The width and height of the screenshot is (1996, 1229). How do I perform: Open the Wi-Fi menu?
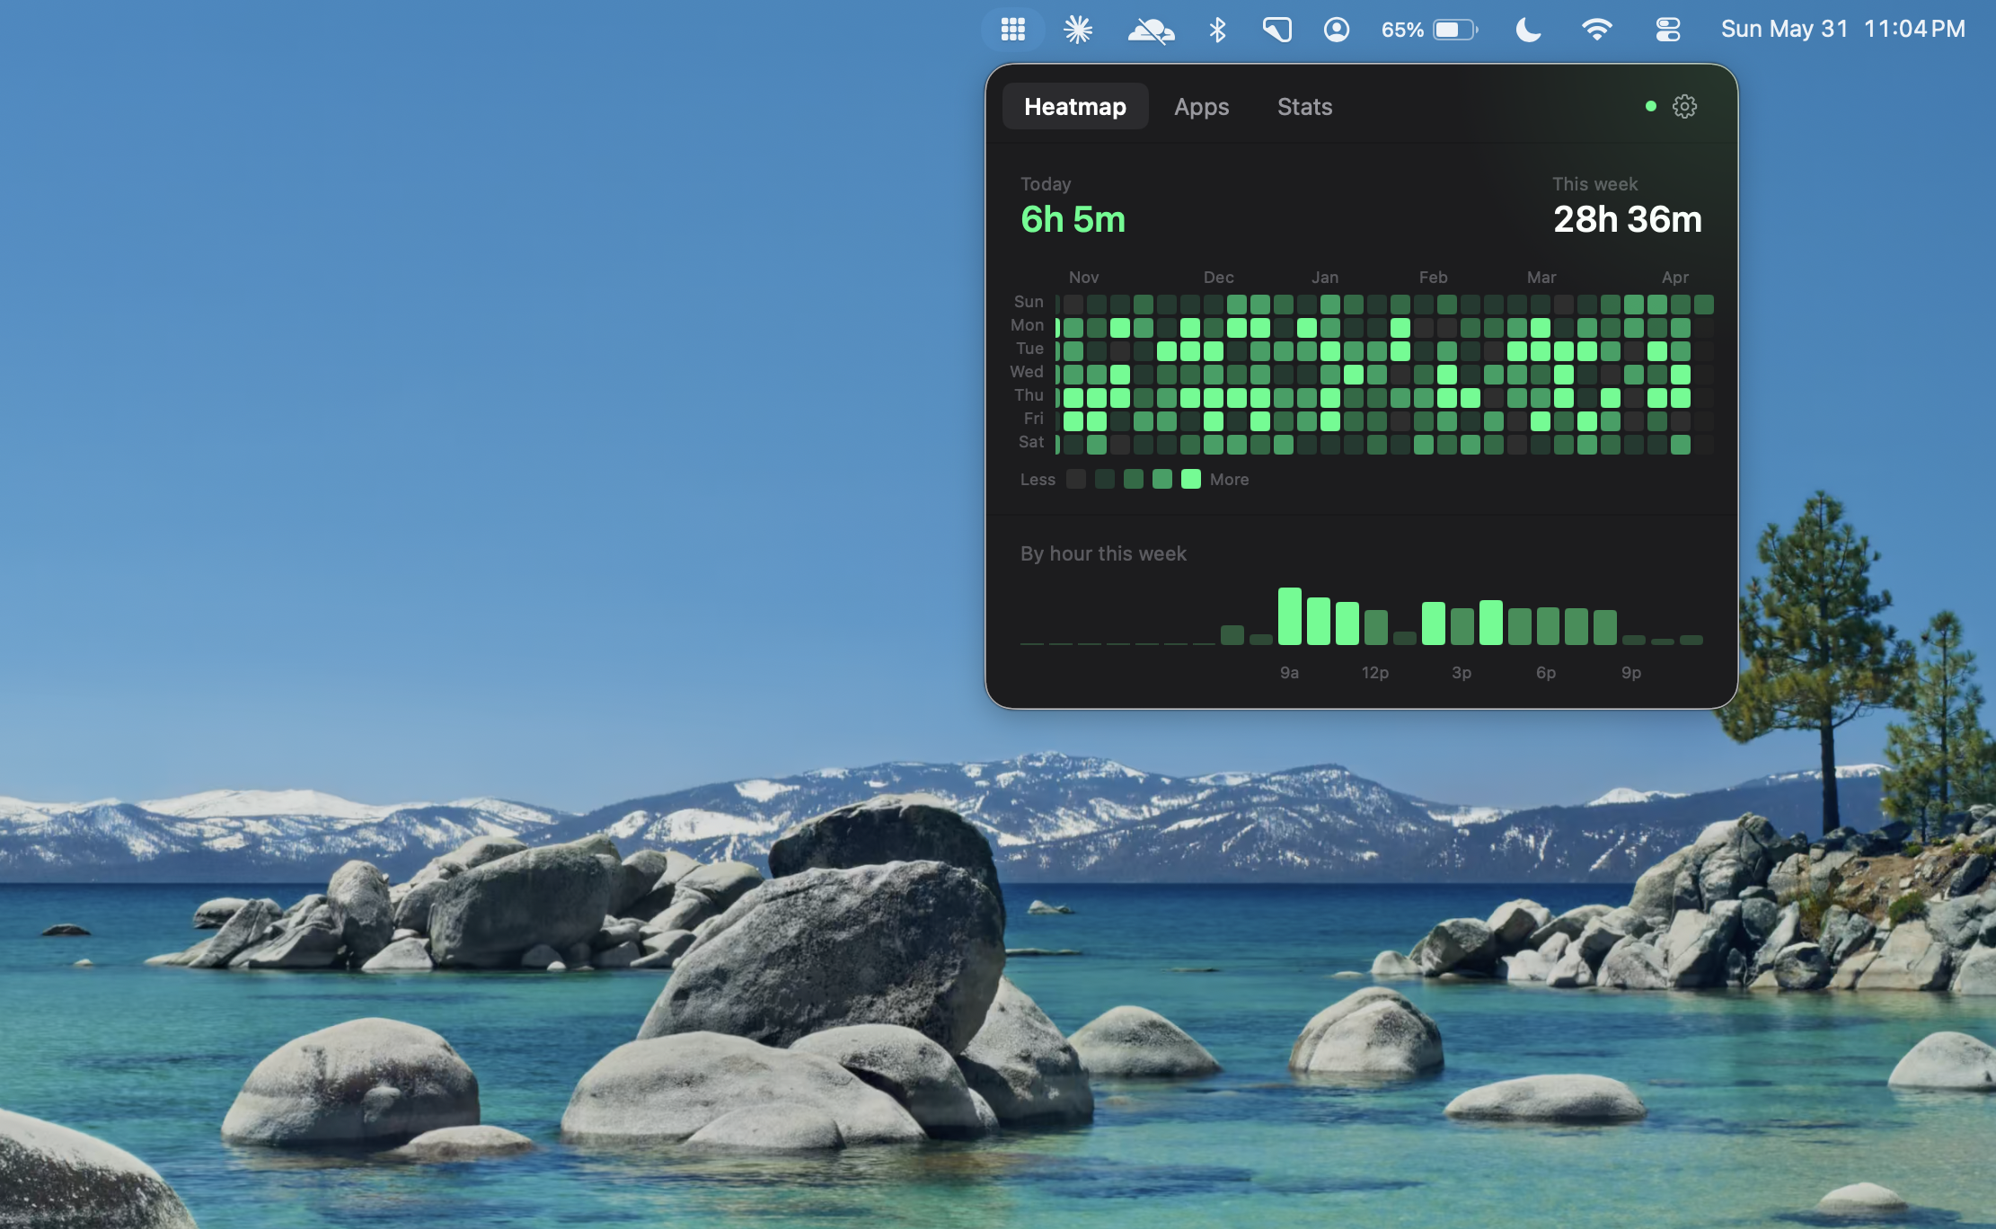pos(1596,30)
